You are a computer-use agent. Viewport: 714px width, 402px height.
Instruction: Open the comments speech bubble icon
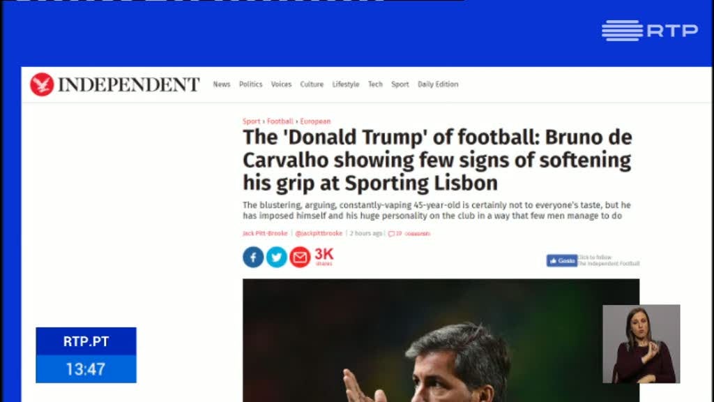tap(391, 234)
